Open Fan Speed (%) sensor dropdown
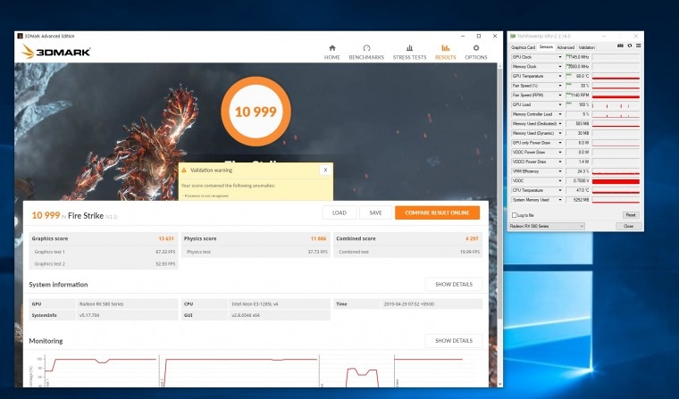This screenshot has height=399, width=679. tap(560, 86)
